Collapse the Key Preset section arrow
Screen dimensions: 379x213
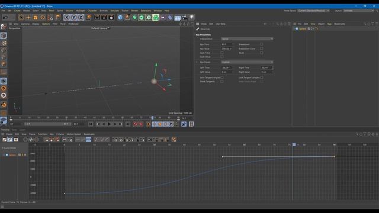[x=197, y=62]
